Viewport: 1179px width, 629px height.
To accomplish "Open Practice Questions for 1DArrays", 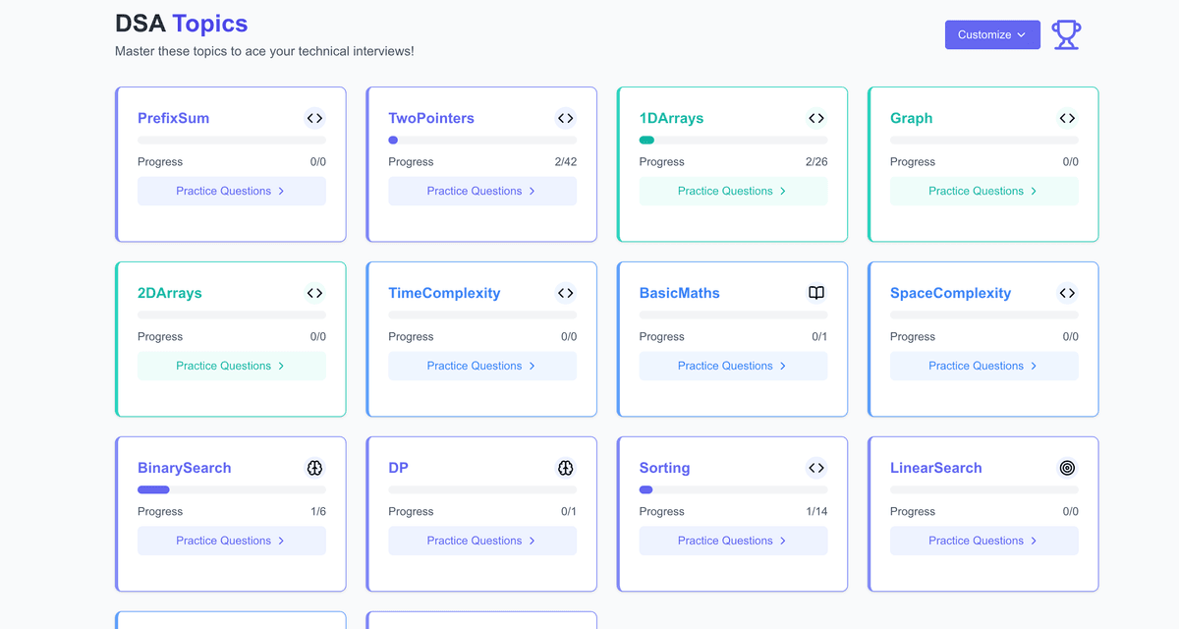I will click(x=734, y=192).
